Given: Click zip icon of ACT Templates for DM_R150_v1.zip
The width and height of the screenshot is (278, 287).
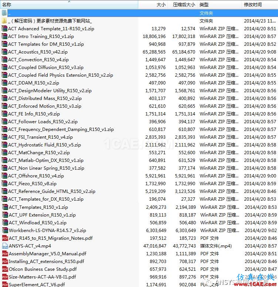Looking at the screenshot, I should (x=4, y=44).
